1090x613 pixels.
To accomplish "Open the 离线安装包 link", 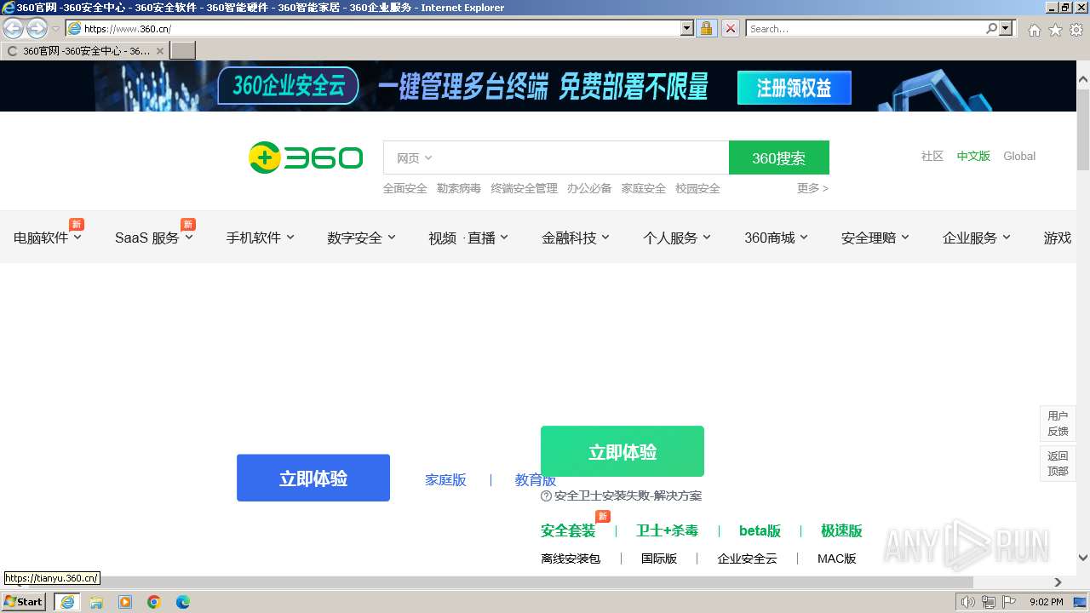I will [x=571, y=559].
